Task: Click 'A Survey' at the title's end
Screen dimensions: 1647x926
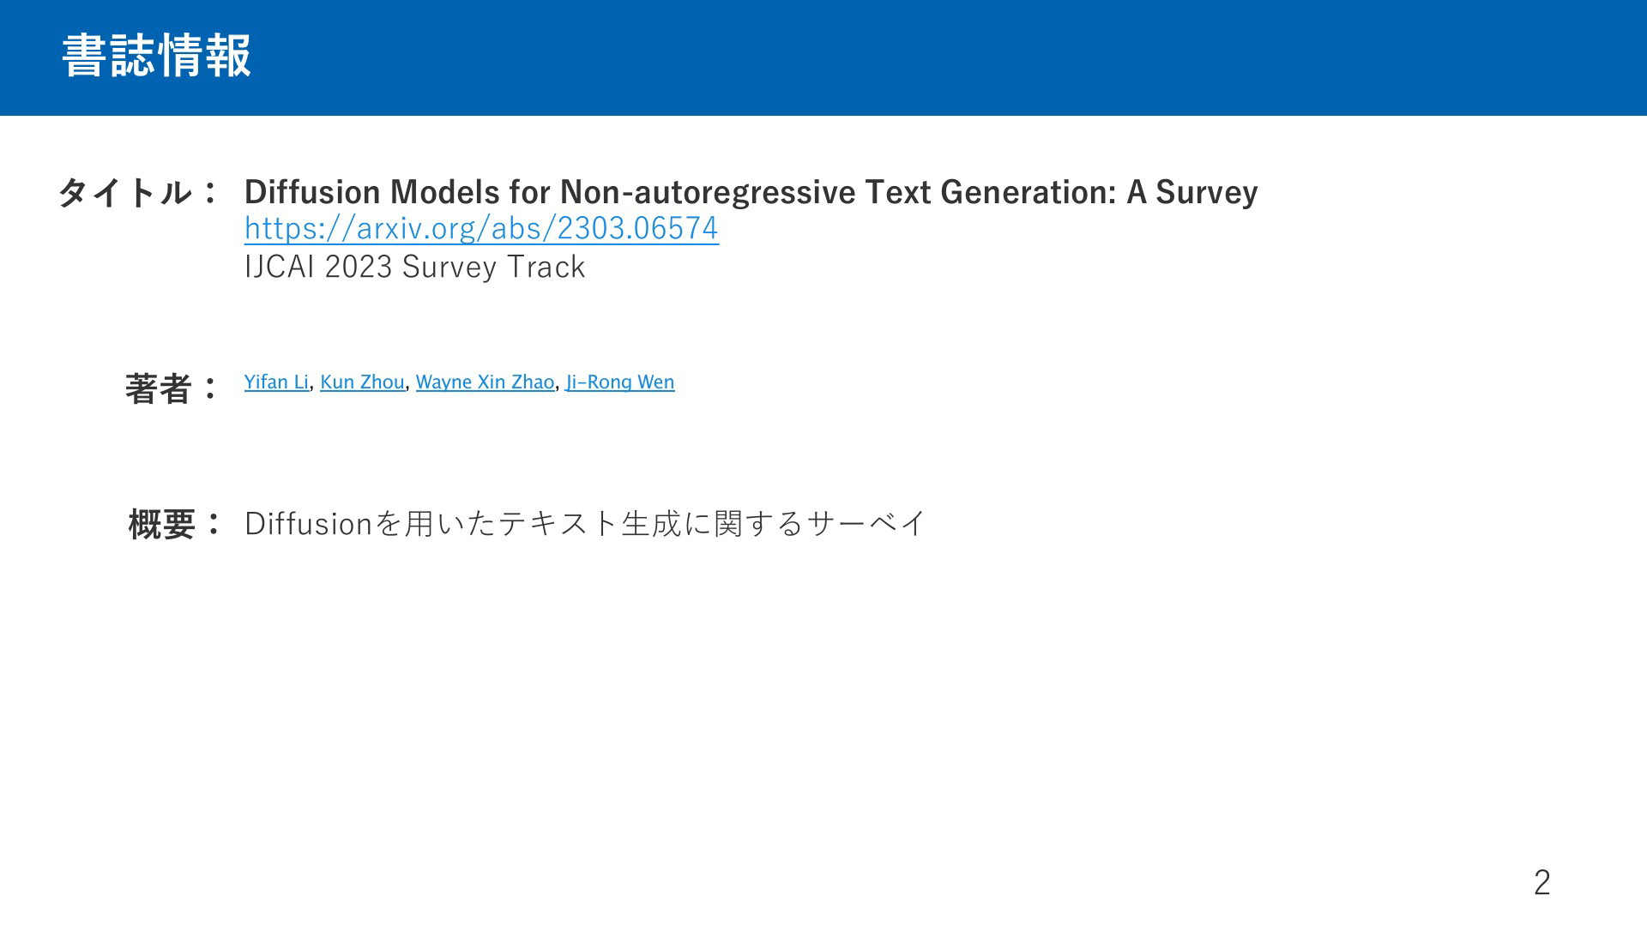Action: pos(1192,192)
